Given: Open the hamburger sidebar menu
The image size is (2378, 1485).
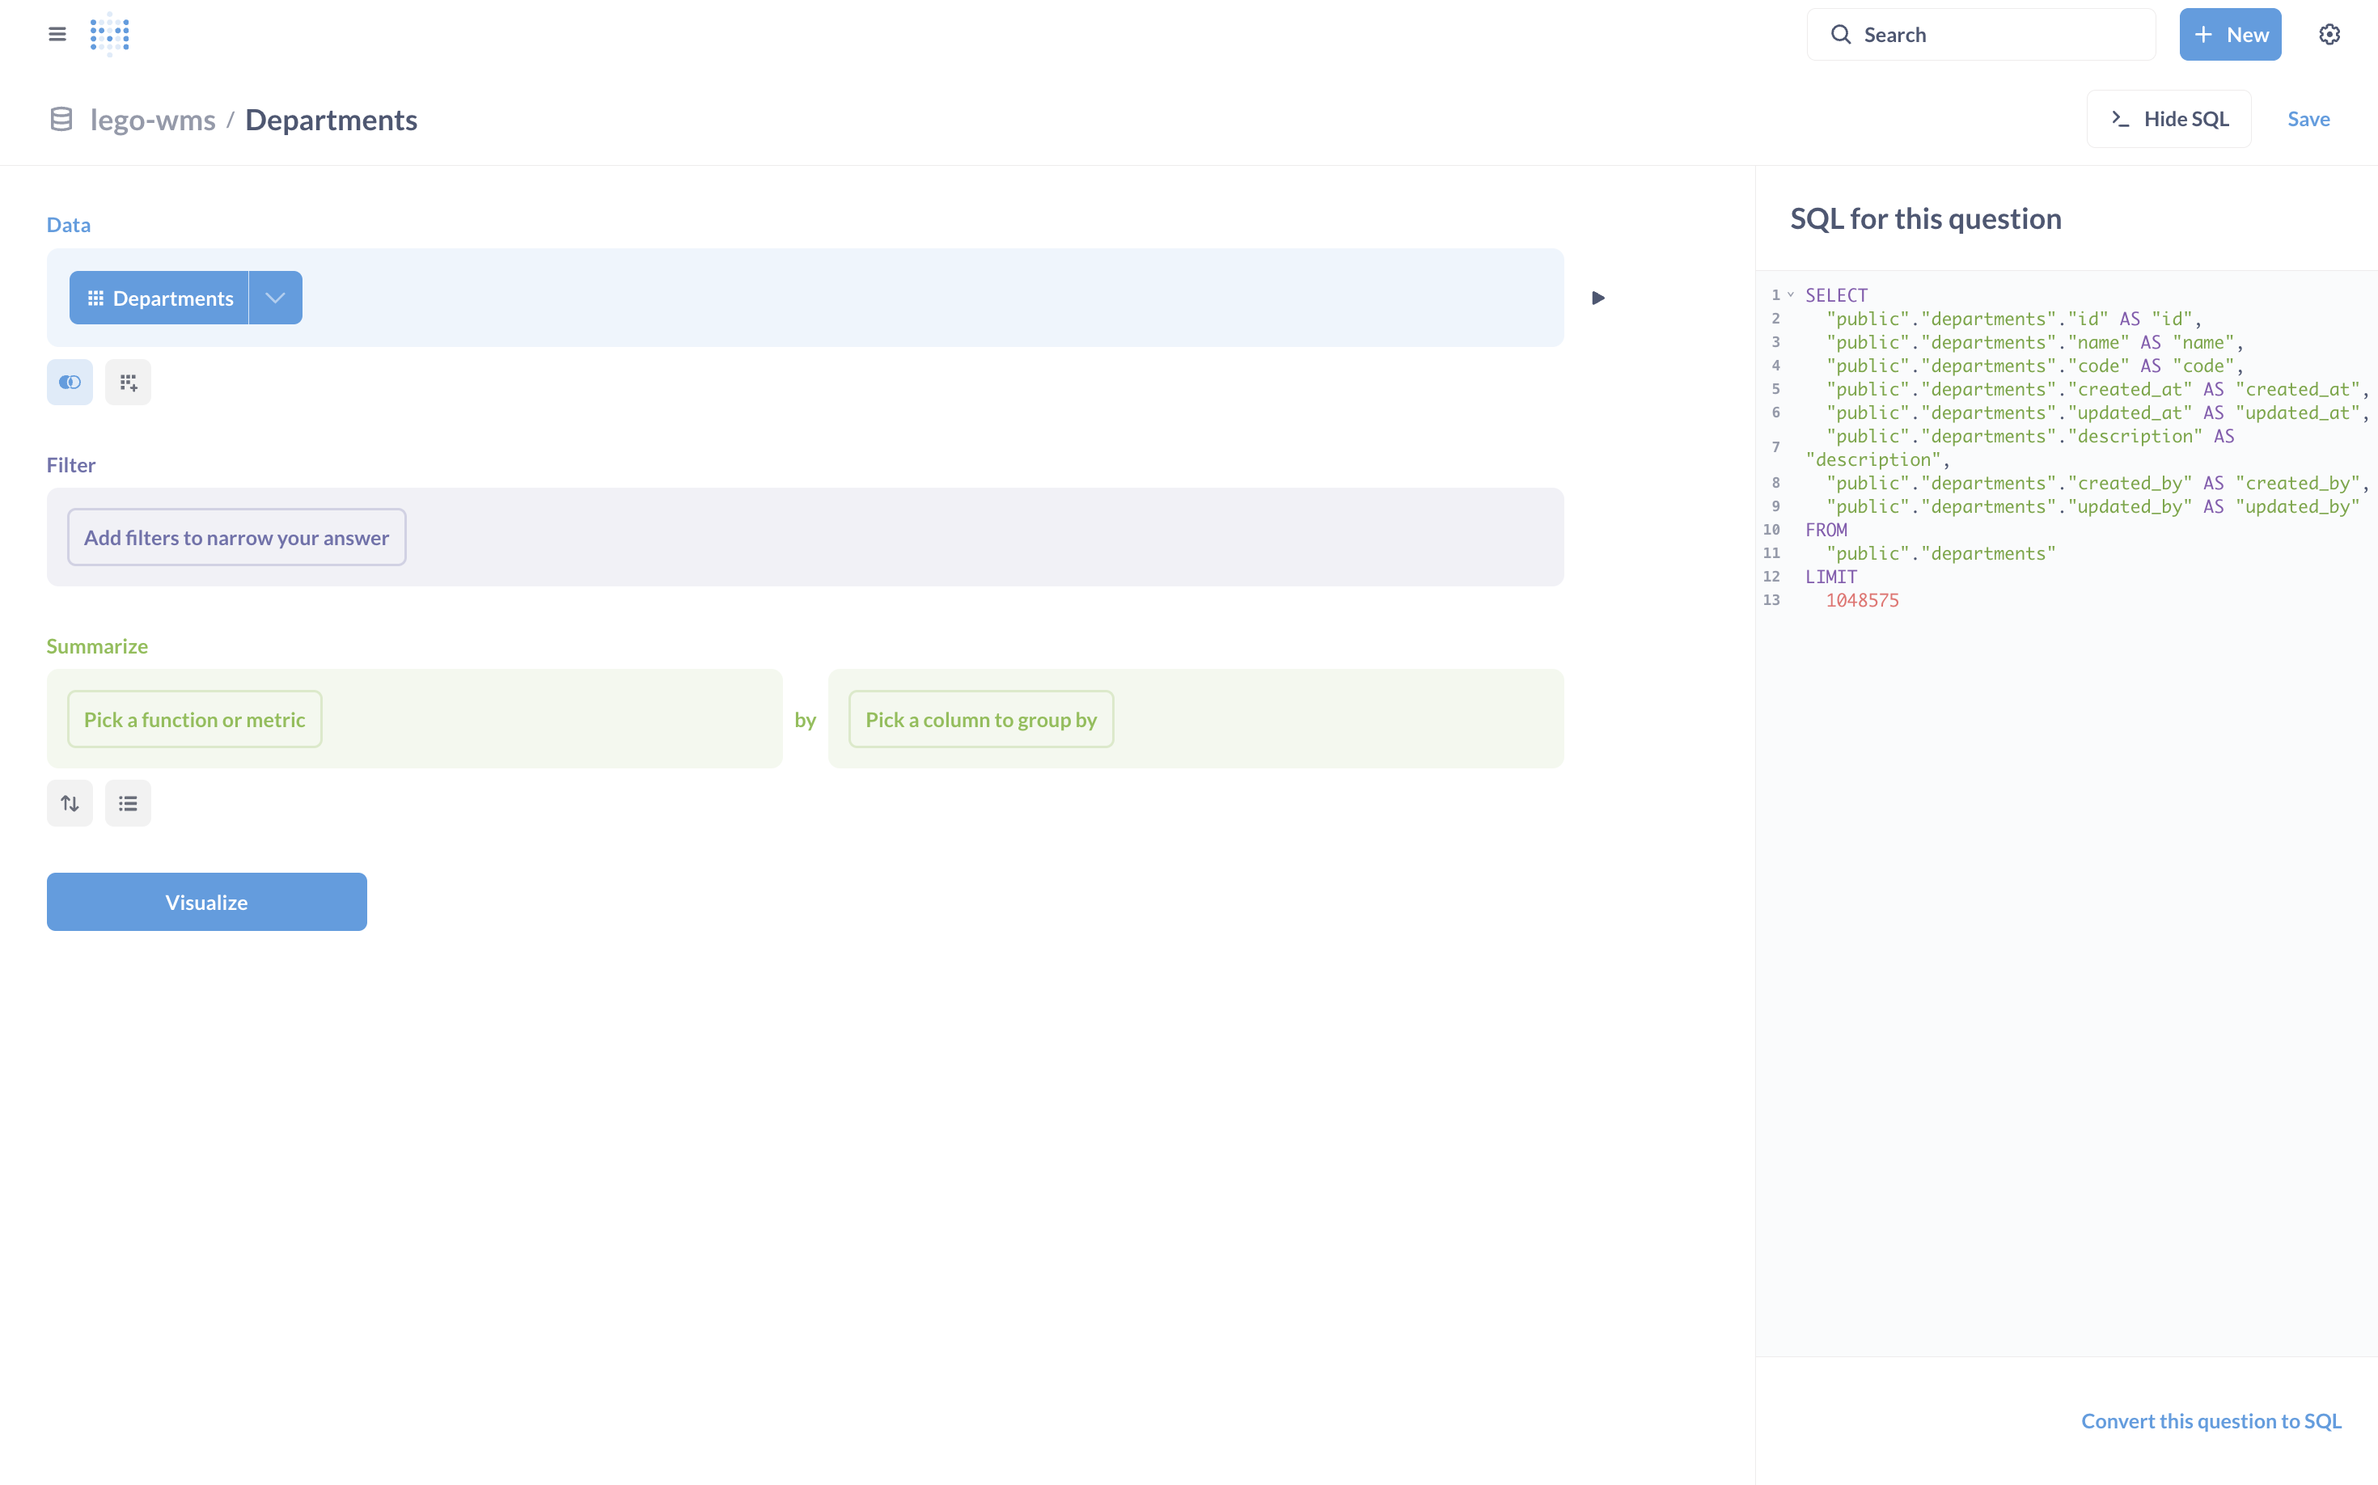Looking at the screenshot, I should tap(57, 34).
